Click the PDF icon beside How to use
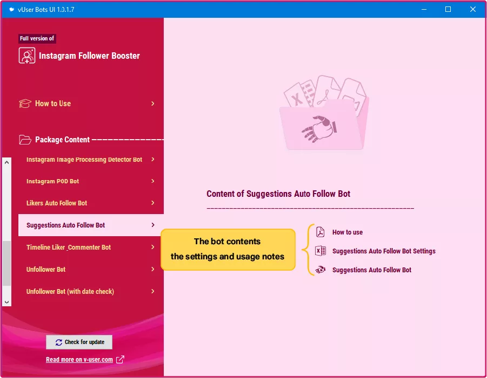Viewport: 487px width, 378px height. coord(320,232)
